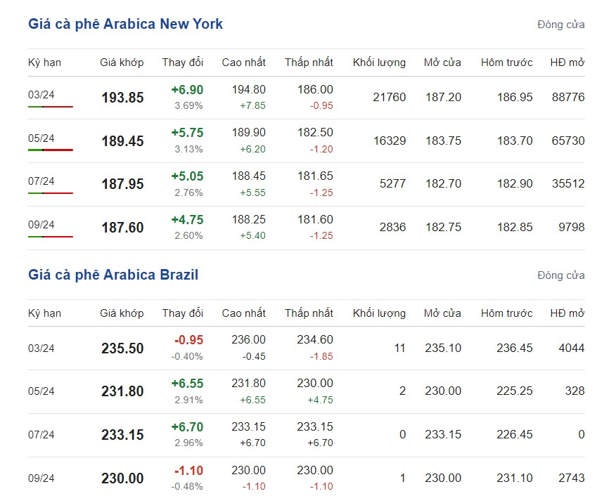616x496 pixels.
Task: Select the 05/24 Brazil contract term
Action: click(x=41, y=391)
